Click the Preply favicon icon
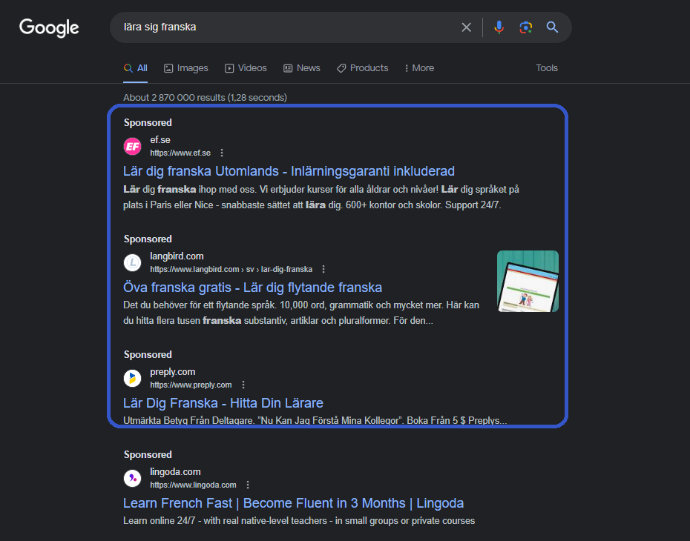690x541 pixels. tap(132, 379)
